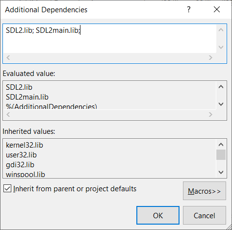Select %(AdditionalDependencies) in evaluated list

pyautogui.click(x=52, y=106)
